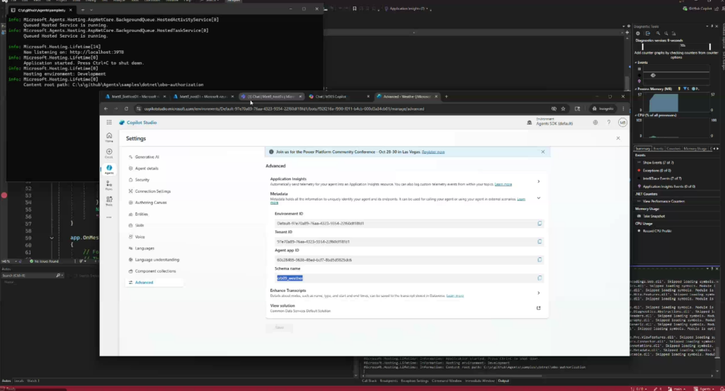
Task: Select the Agents icon in left sidebar
Action: click(x=109, y=169)
